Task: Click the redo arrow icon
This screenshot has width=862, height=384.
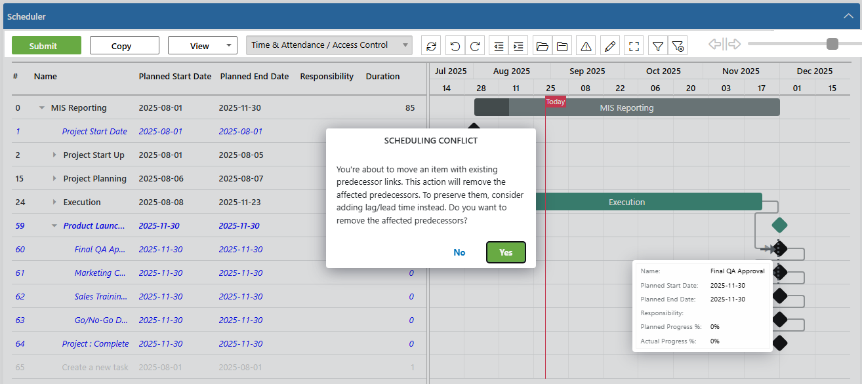Action: coord(475,46)
